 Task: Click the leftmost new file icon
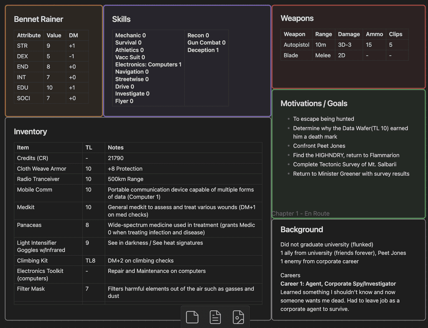point(192,317)
